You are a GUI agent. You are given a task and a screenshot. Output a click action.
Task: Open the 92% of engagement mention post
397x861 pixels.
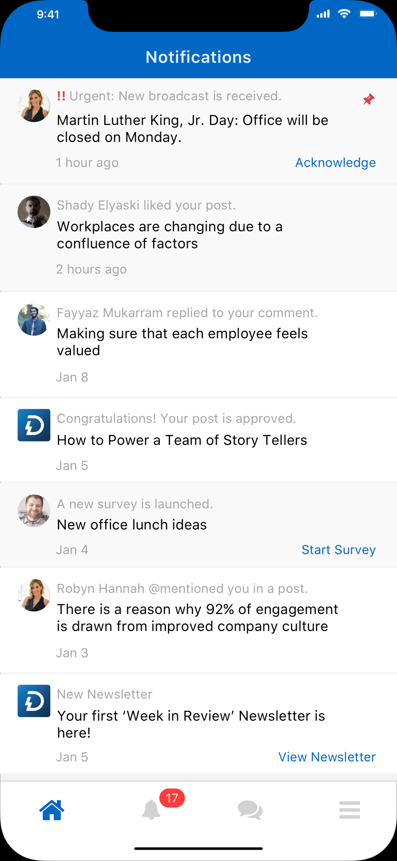[x=198, y=620]
